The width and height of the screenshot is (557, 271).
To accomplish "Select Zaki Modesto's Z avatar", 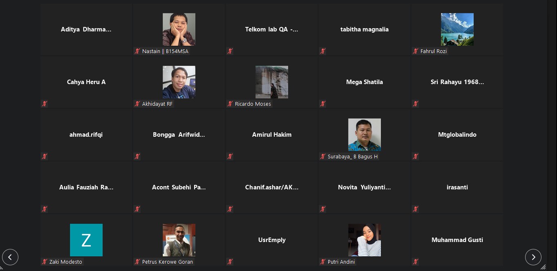I will (86, 240).
